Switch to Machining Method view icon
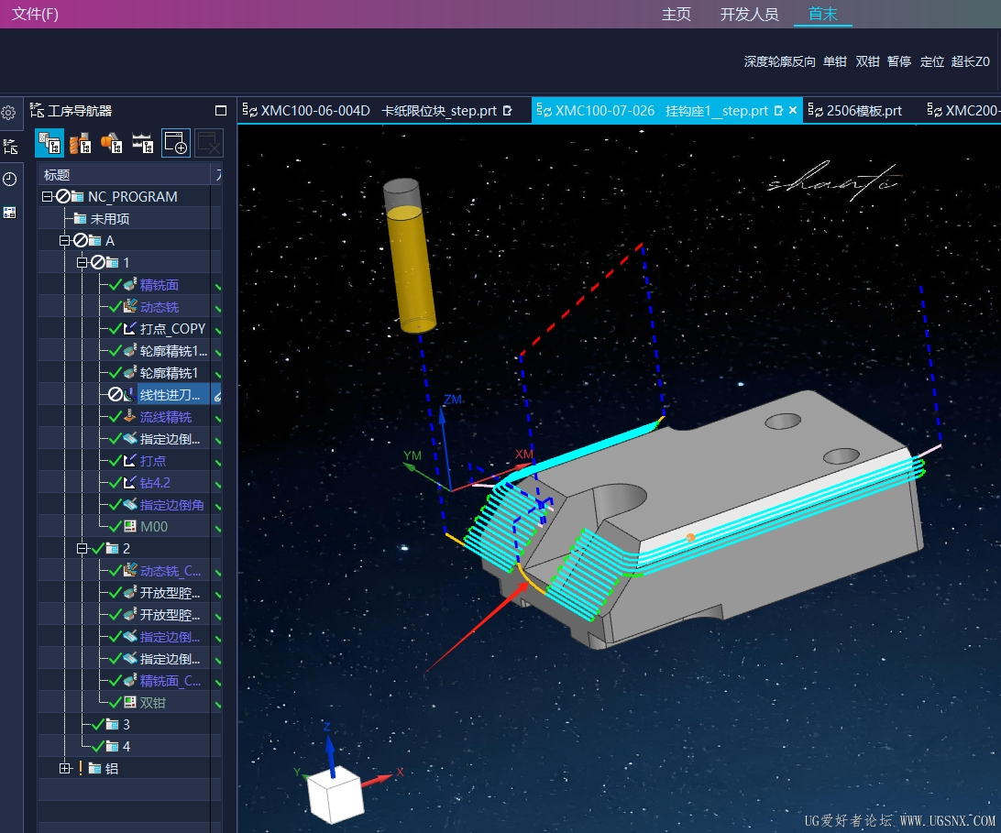This screenshot has width=1001, height=833. pos(142,143)
